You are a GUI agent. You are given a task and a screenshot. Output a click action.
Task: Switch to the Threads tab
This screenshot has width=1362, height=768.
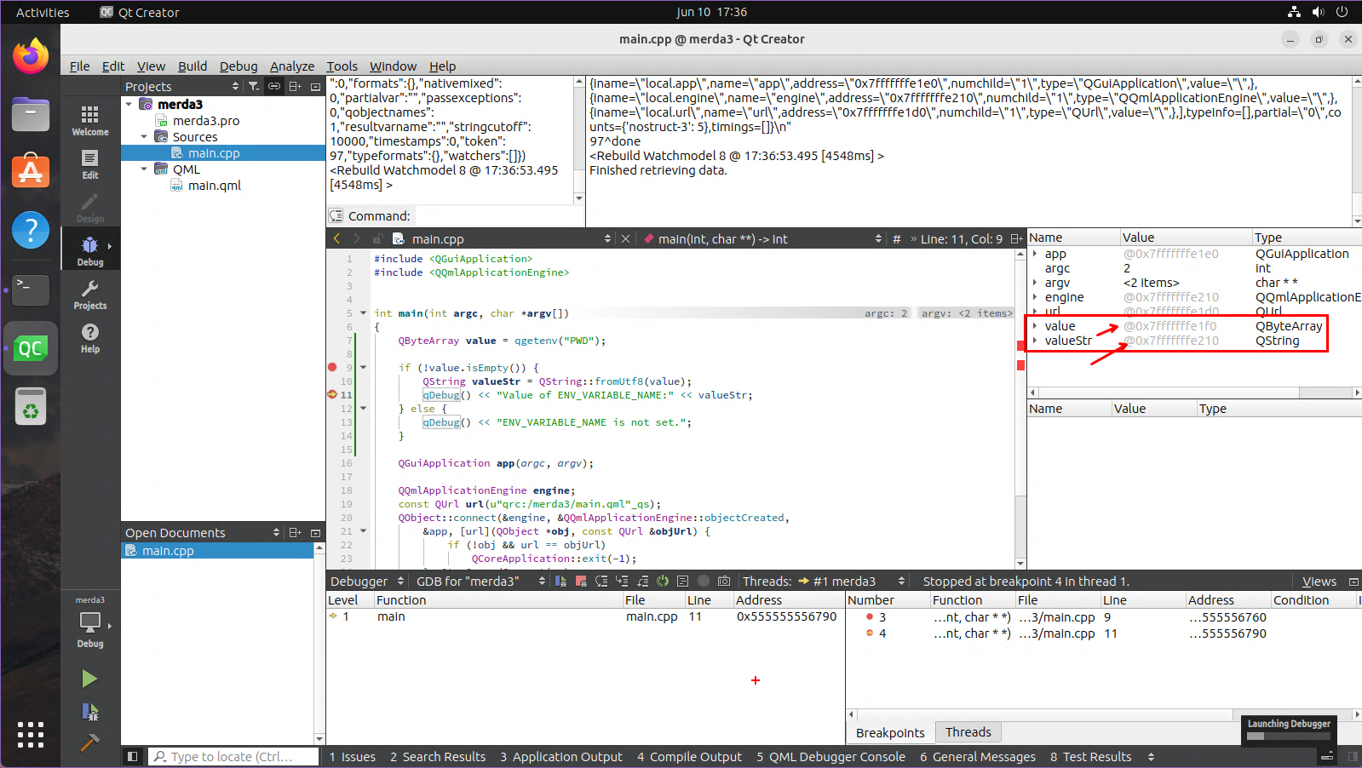point(968,732)
